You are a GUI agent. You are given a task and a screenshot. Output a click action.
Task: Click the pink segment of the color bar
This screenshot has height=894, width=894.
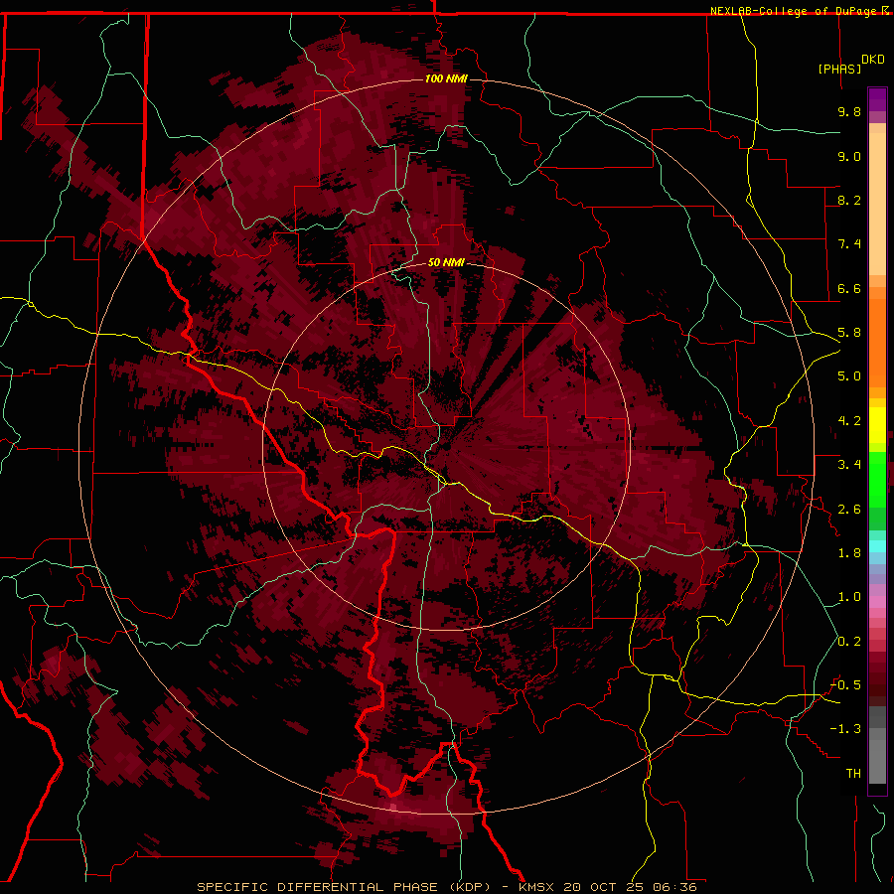pyautogui.click(x=877, y=602)
